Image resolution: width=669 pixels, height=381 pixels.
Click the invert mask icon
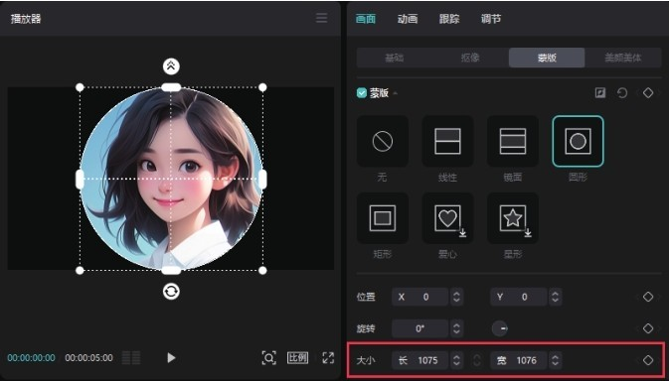[x=600, y=93]
